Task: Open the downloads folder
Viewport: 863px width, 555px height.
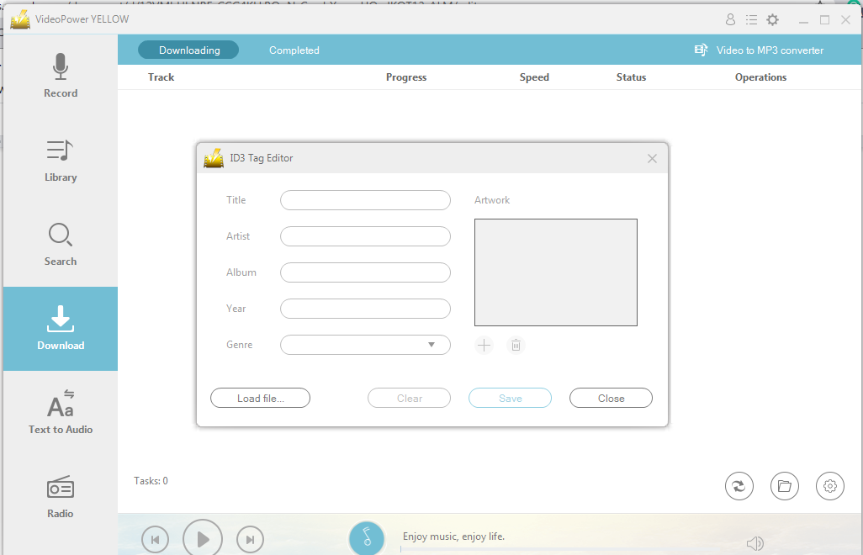Action: 785,486
